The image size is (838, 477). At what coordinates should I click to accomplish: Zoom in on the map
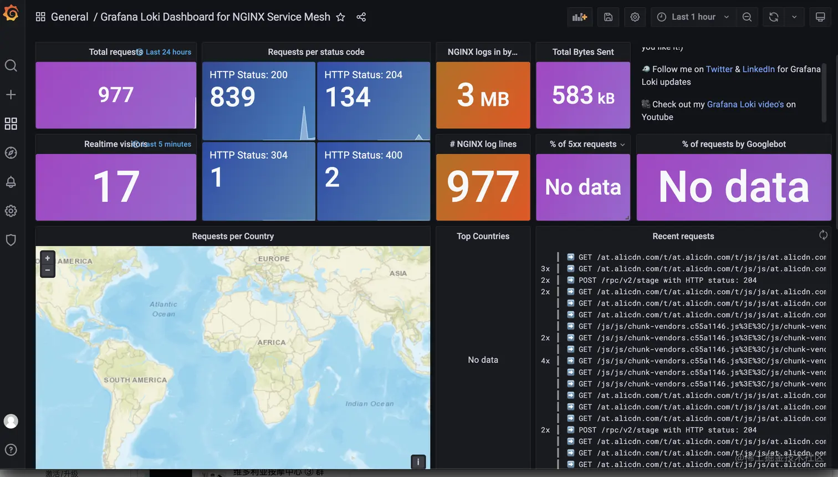click(x=48, y=258)
